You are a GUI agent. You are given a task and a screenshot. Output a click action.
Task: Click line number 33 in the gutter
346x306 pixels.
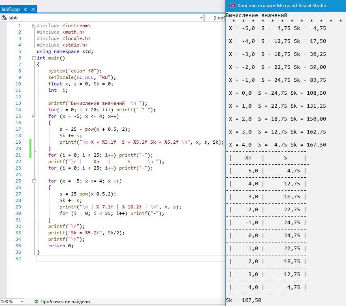[18, 233]
